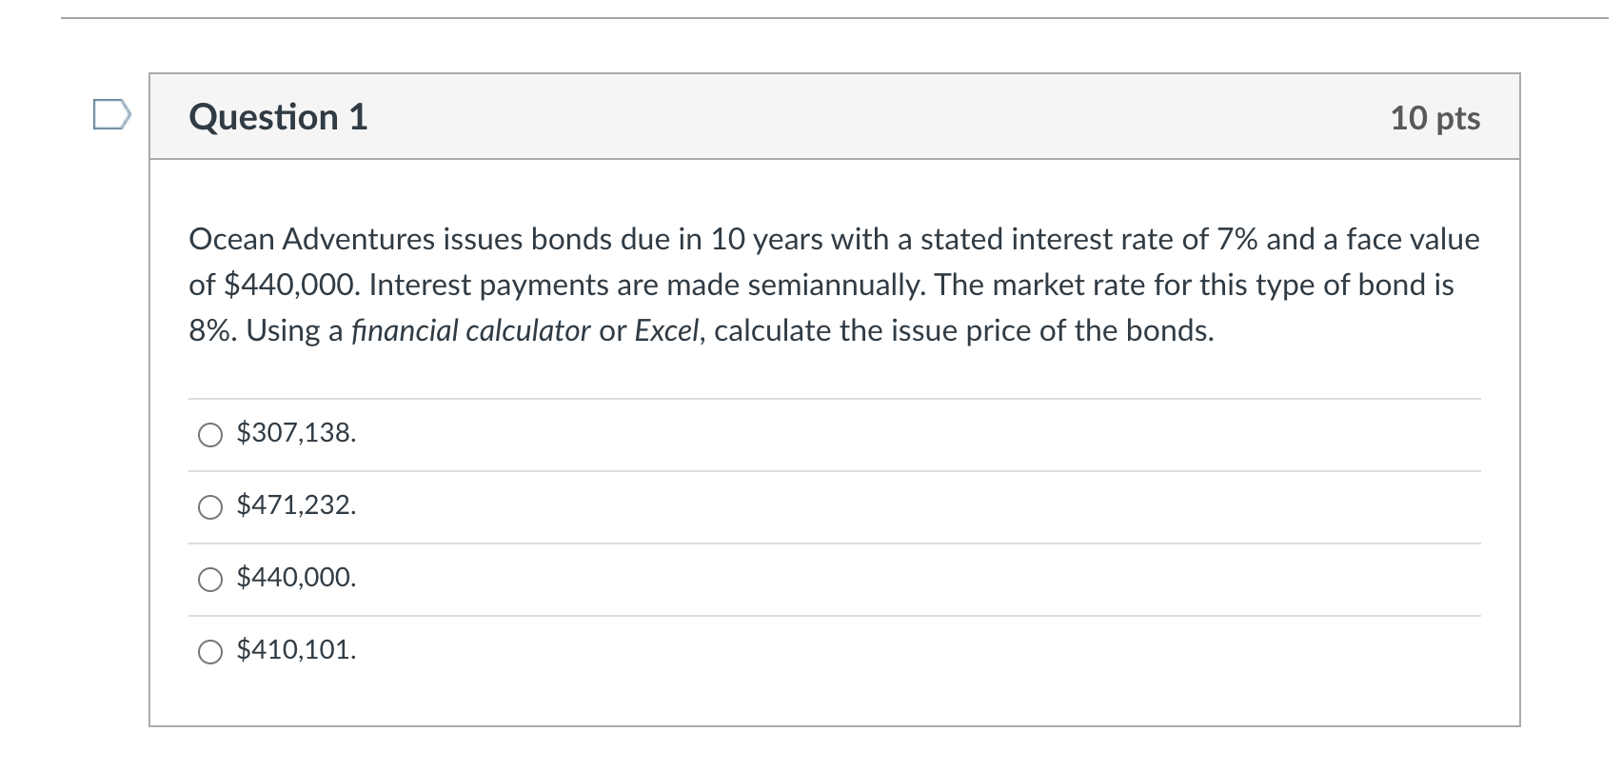
Task: Select the $471,232 radio button
Action: (209, 506)
